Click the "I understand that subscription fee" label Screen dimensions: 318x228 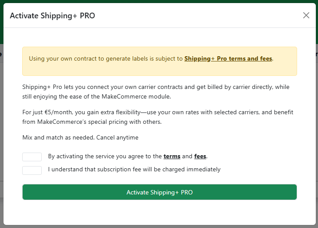pos(134,169)
